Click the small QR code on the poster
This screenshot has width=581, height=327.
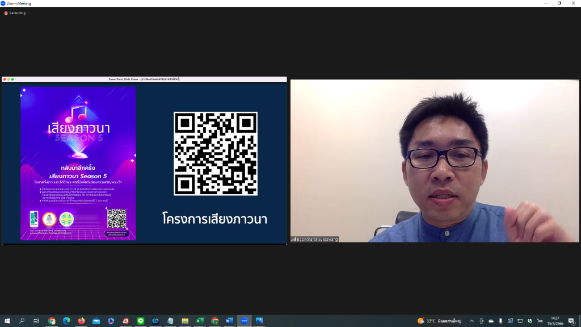(117, 219)
